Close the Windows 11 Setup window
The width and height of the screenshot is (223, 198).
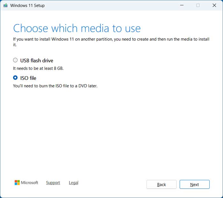(x=214, y=5)
